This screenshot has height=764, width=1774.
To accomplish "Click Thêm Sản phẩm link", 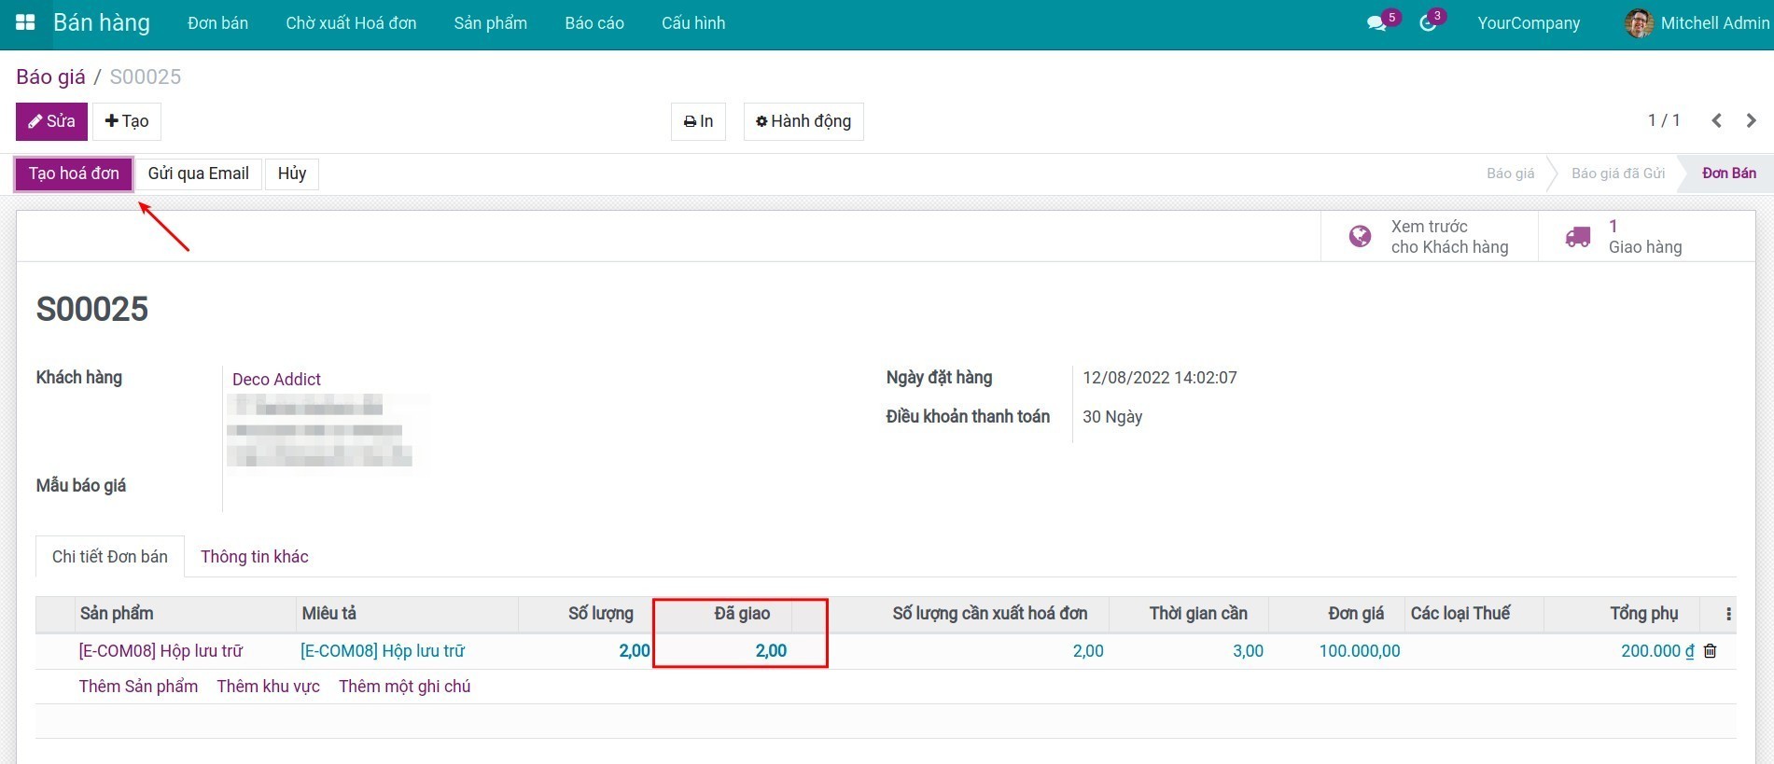I will pos(138,687).
